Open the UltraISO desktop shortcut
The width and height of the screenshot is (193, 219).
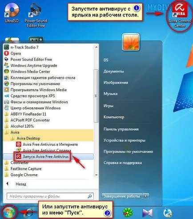[x=12, y=13]
